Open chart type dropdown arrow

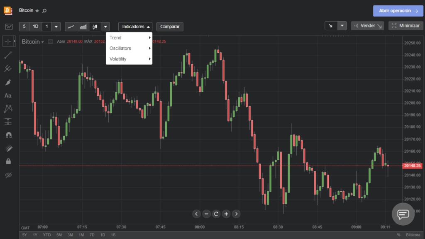coord(105,27)
